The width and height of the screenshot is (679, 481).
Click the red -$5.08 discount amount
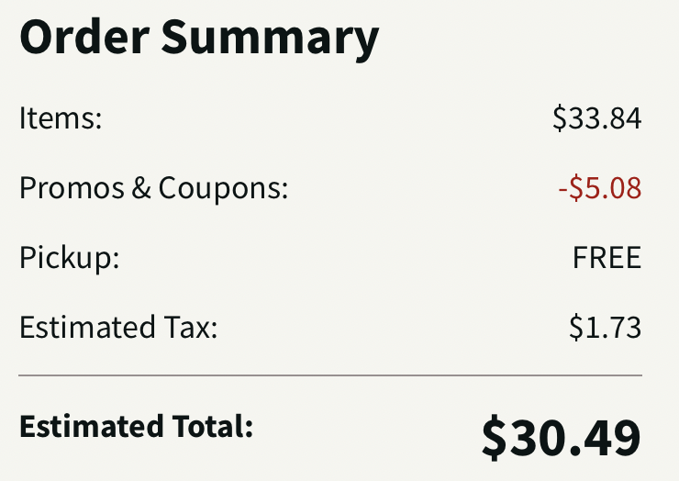coord(599,188)
